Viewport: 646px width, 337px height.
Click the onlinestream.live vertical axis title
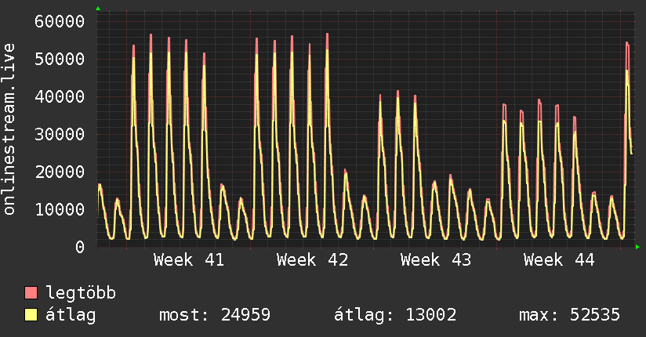pyautogui.click(x=9, y=129)
